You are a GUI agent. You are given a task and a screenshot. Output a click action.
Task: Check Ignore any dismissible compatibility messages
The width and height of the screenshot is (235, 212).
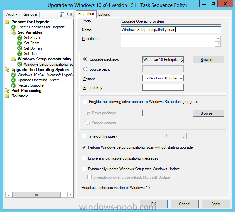(x=84, y=158)
